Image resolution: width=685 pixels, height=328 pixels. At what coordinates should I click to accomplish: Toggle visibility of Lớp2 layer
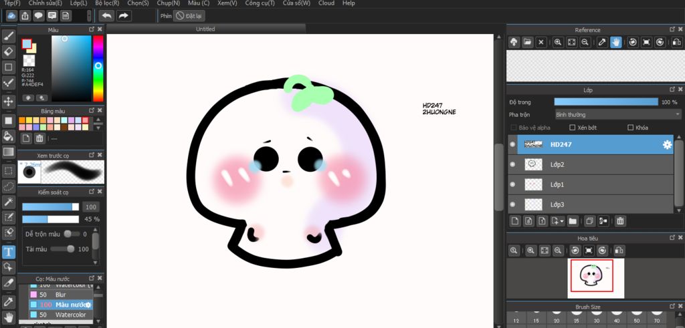pos(512,164)
